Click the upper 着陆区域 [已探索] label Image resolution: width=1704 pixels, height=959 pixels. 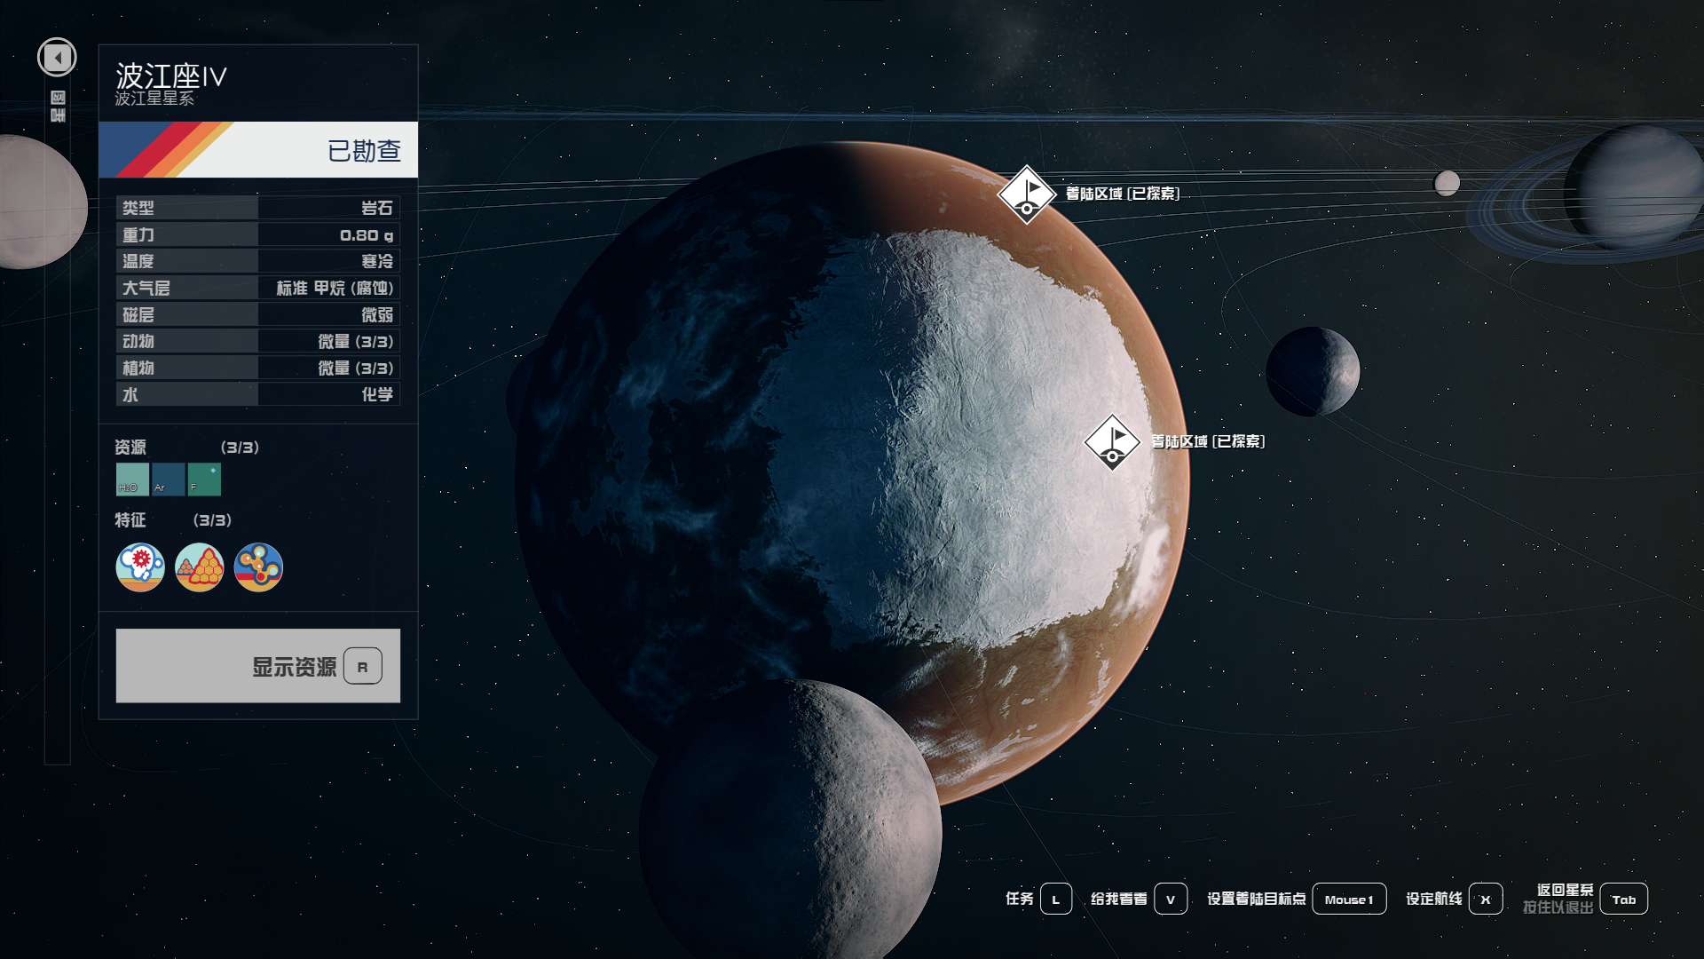[1123, 194]
